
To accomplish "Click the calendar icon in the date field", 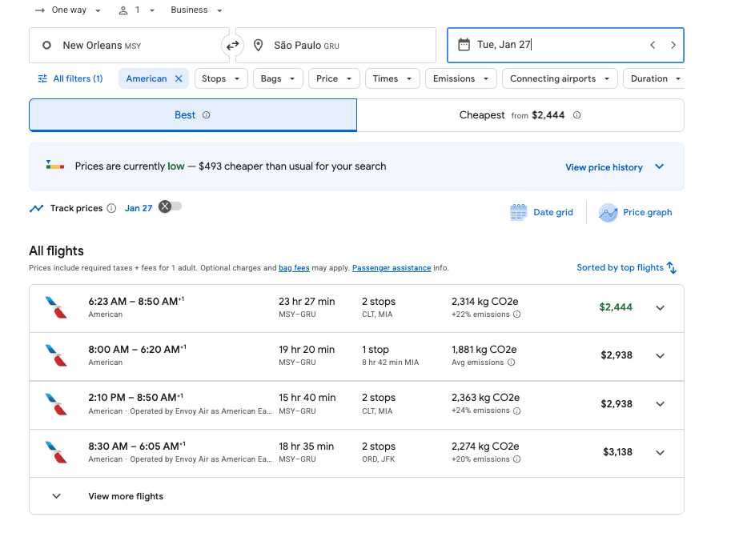I will coord(464,46).
